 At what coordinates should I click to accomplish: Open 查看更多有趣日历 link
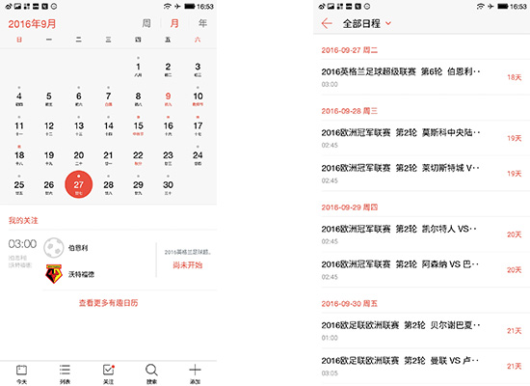[109, 303]
